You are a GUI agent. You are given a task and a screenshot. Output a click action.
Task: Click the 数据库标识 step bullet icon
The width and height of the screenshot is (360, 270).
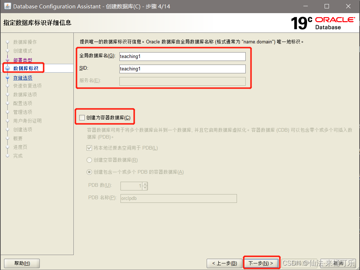click(8, 68)
